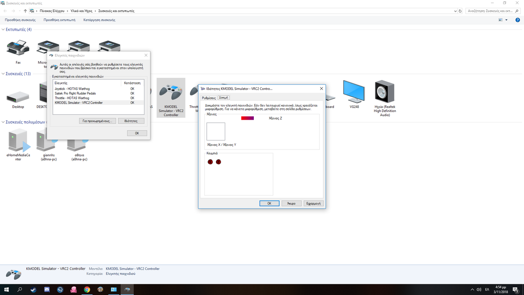Click the Για προχωρημένους... button
524x295 pixels.
tap(97, 121)
